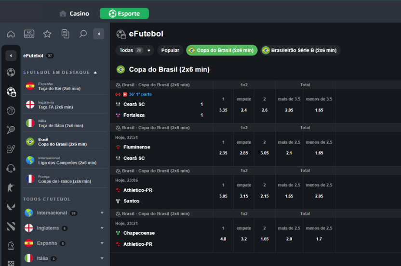This screenshot has height=266, width=401.
Task: Bet on Fortaleza win at 2.6
Action: click(265, 110)
